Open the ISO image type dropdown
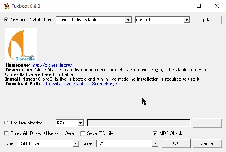The height and width of the screenshot is (152, 226). pos(70,123)
